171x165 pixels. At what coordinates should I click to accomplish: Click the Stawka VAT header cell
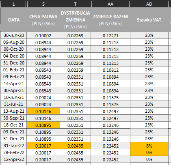[x=149, y=20]
